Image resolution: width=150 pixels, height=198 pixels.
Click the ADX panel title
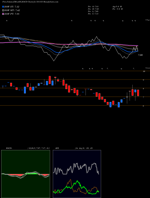[x=57, y=148]
